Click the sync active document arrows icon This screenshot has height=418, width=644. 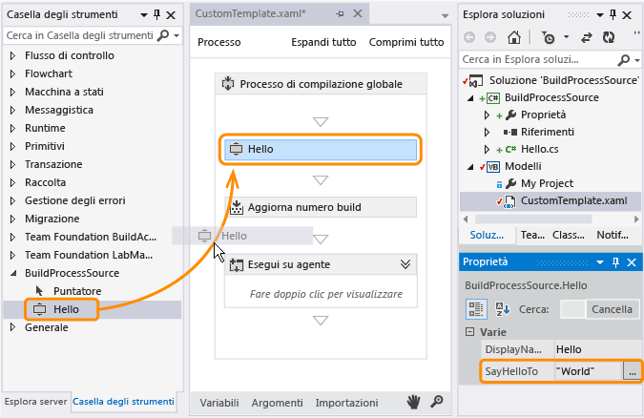586,38
